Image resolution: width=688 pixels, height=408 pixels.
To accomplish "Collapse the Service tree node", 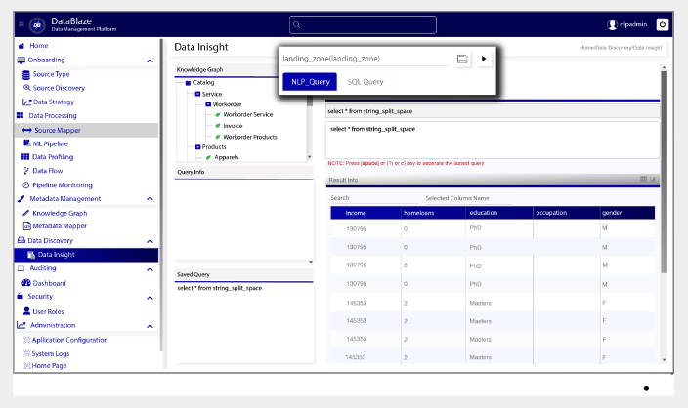I will coord(197,94).
